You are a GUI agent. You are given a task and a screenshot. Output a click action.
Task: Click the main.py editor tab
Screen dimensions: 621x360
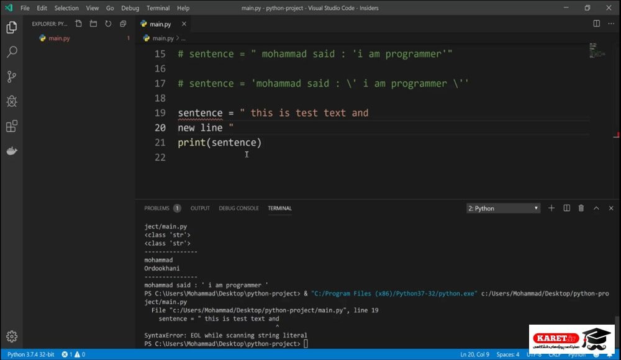point(160,24)
